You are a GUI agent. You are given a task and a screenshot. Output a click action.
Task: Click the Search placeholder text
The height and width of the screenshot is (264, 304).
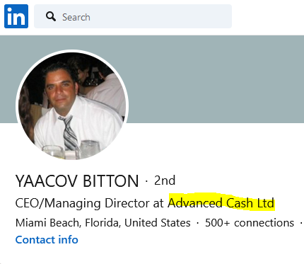coord(76,17)
